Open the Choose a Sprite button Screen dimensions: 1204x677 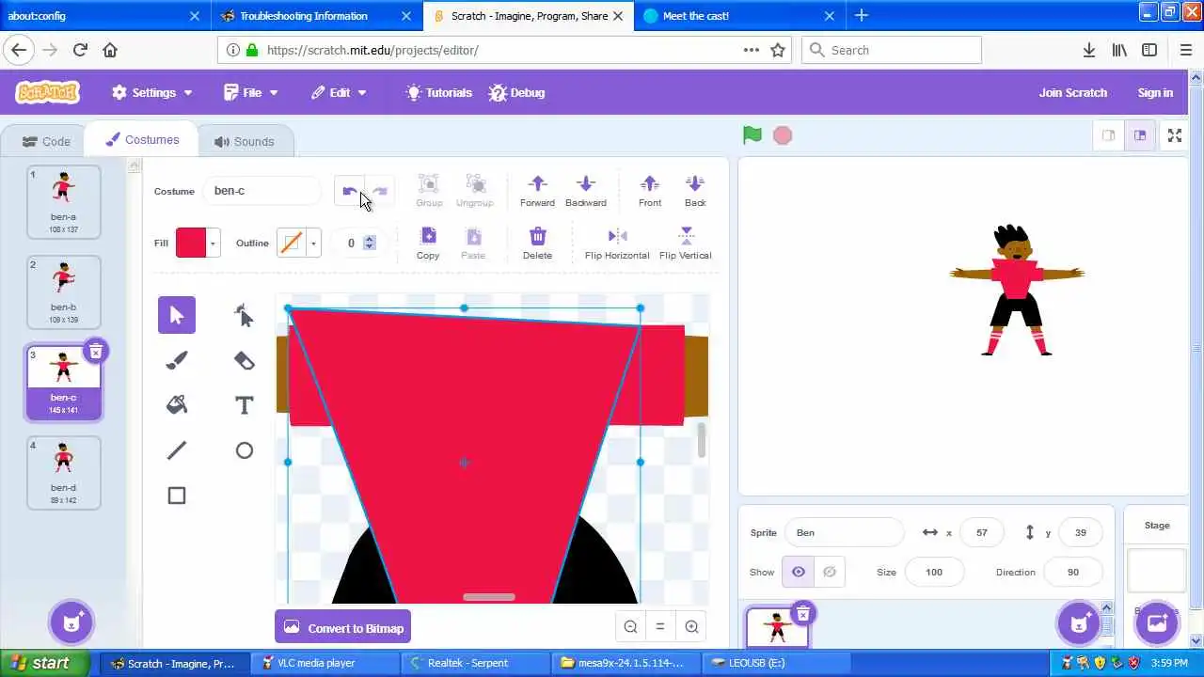click(x=1079, y=622)
